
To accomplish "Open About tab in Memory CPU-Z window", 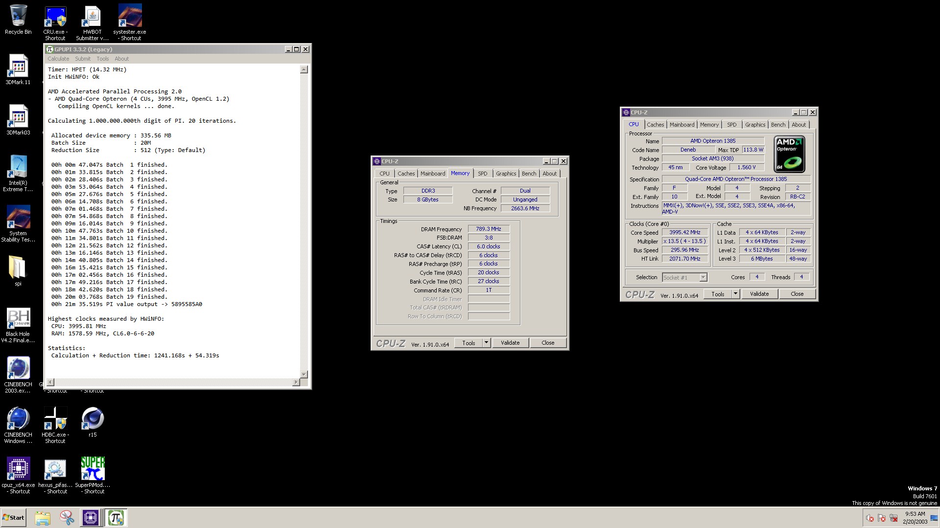I will [549, 174].
